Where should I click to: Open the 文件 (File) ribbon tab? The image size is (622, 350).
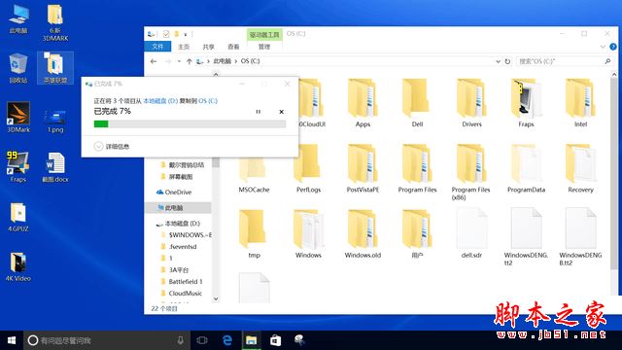(157, 47)
